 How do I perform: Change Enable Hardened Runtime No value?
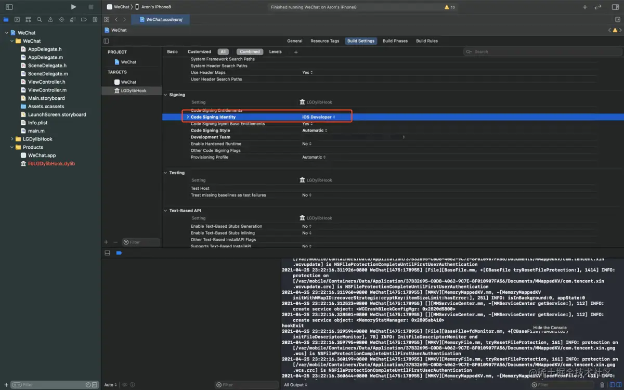pos(307,144)
